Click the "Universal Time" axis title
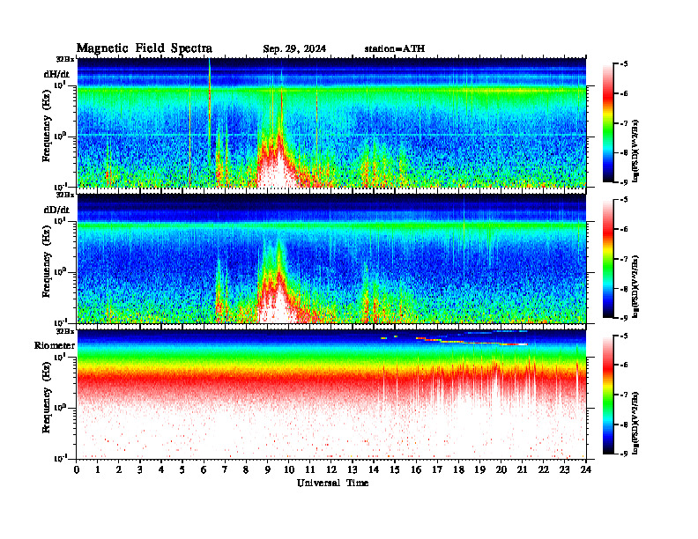 [x=332, y=483]
